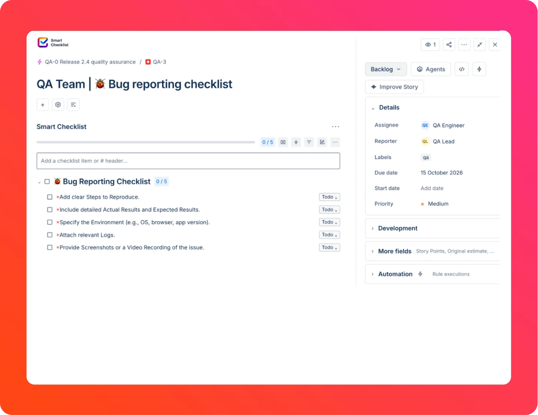Click the share icon at top right
The width and height of the screenshot is (538, 415).
pos(449,44)
